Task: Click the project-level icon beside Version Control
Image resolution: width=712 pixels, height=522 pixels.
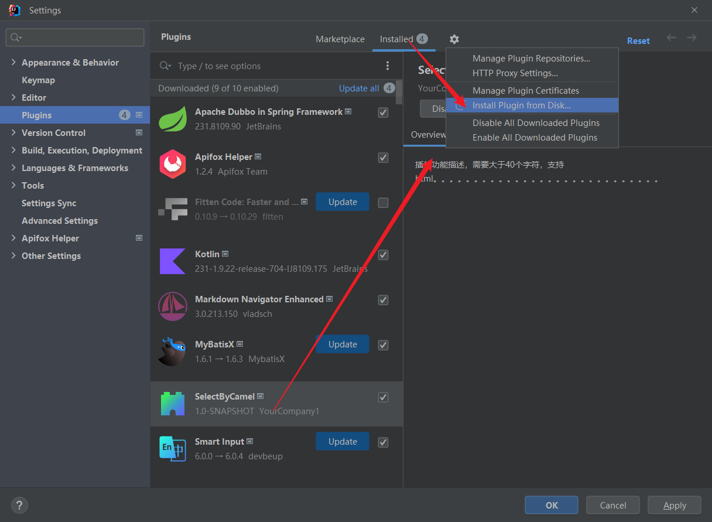Action: point(139,132)
